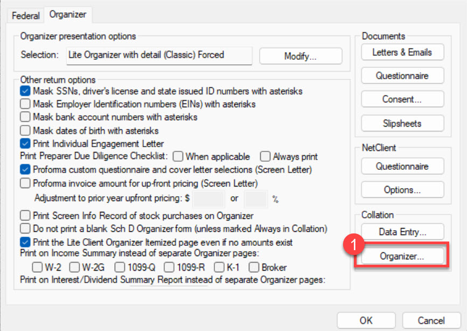Click the highlighted Organizer... collation button
The width and height of the screenshot is (467, 331).
click(402, 257)
